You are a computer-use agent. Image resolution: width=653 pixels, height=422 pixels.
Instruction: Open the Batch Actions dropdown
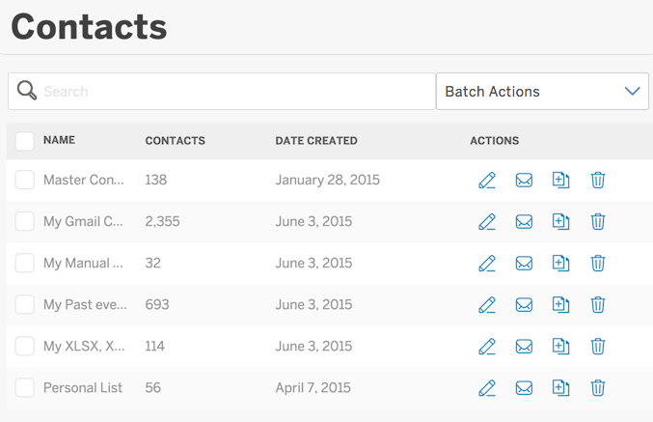542,92
